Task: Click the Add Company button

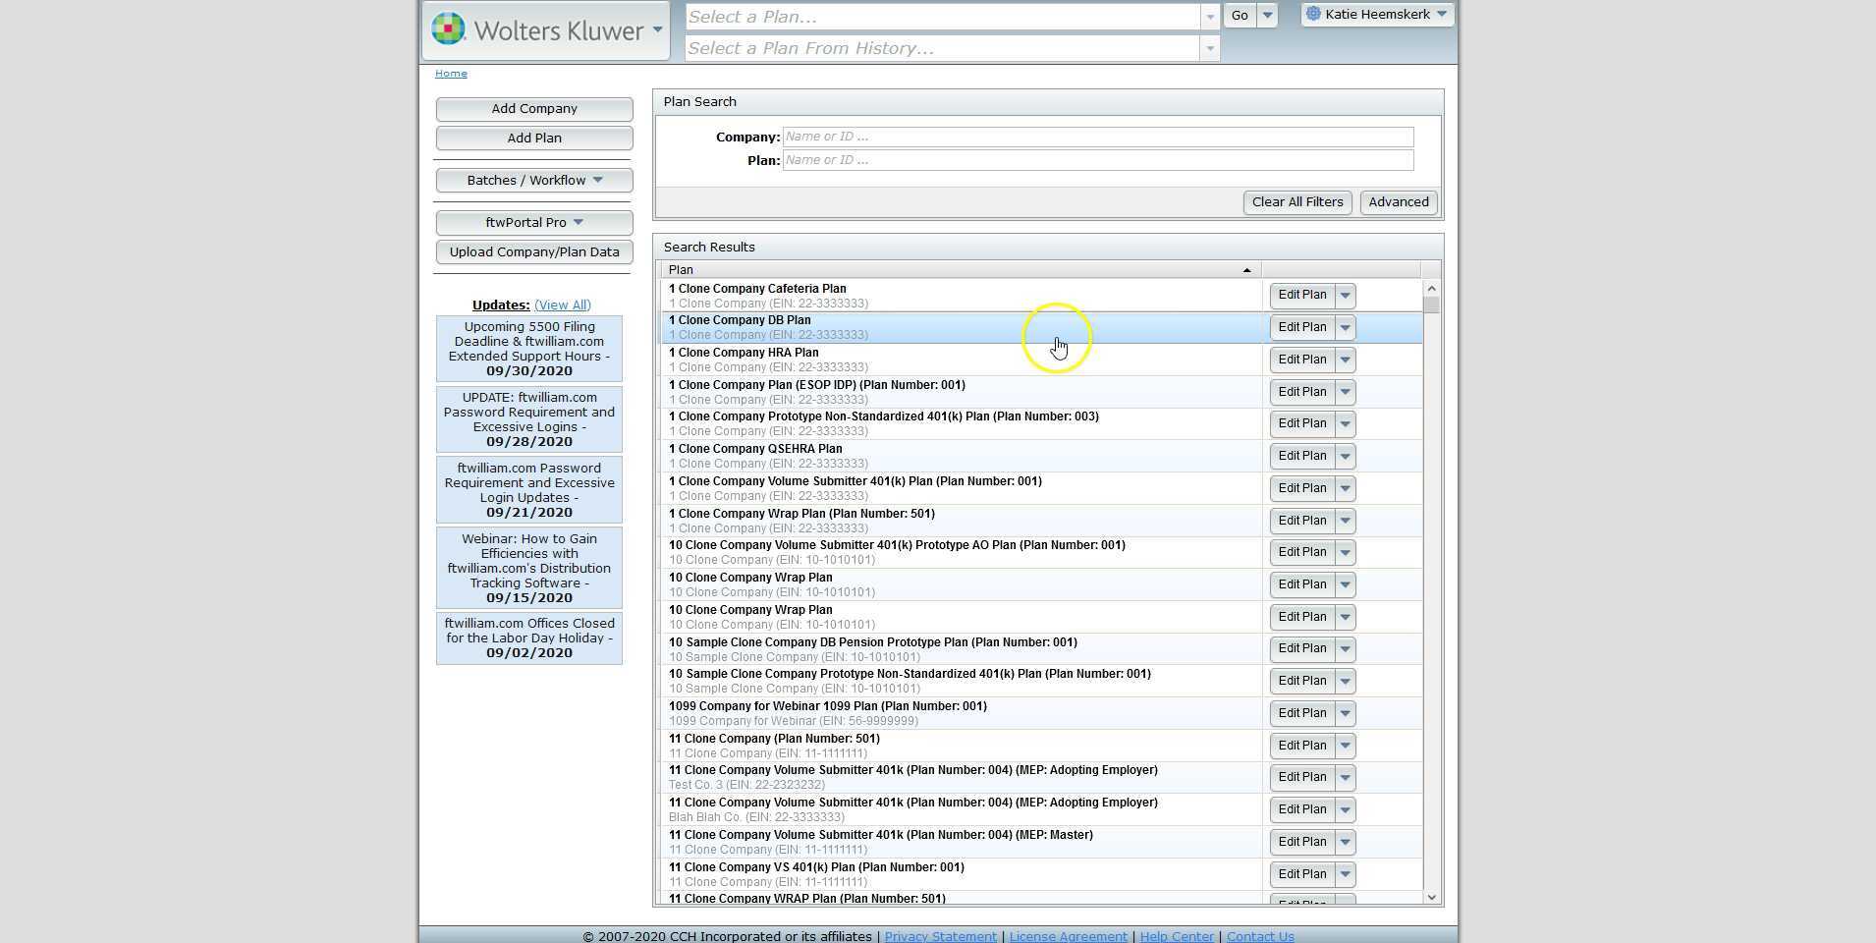Action: coord(533,108)
